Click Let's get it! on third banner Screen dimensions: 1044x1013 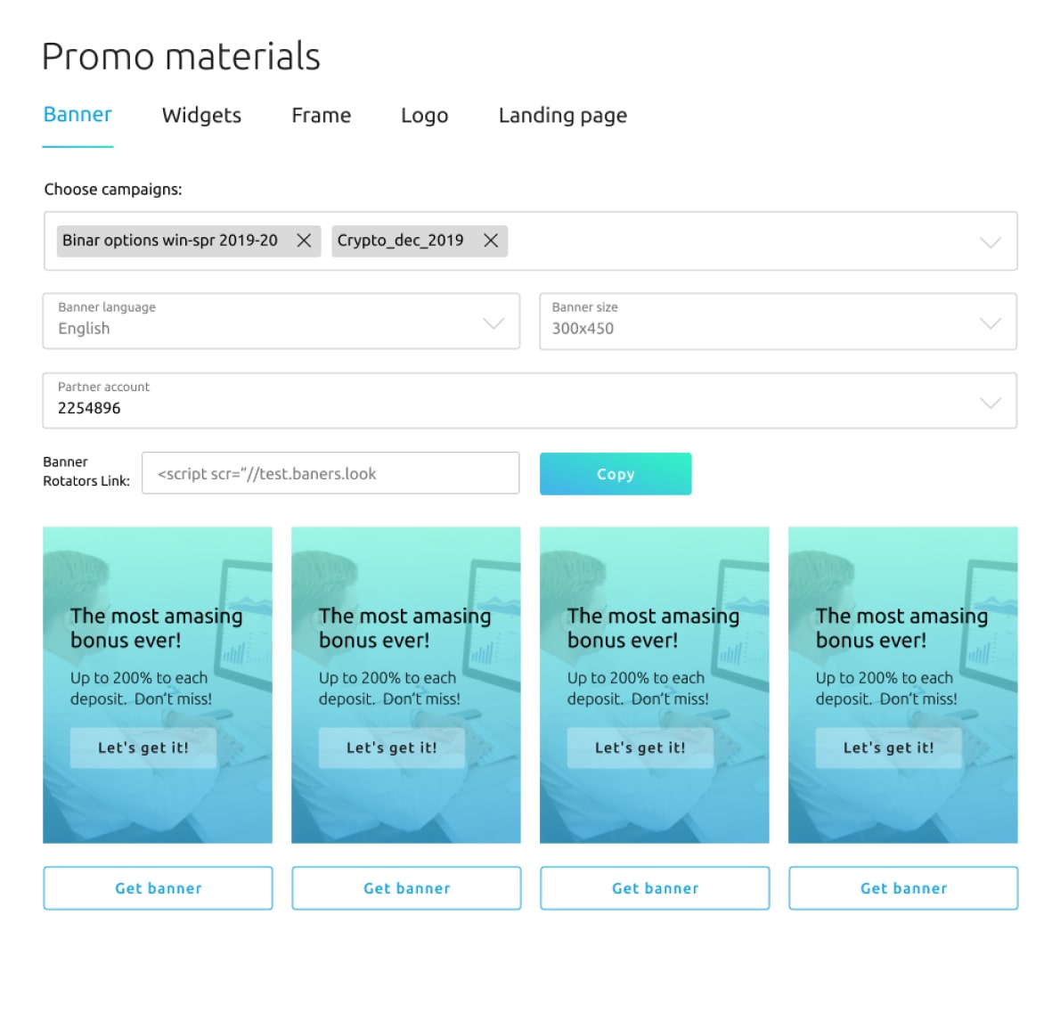(640, 748)
